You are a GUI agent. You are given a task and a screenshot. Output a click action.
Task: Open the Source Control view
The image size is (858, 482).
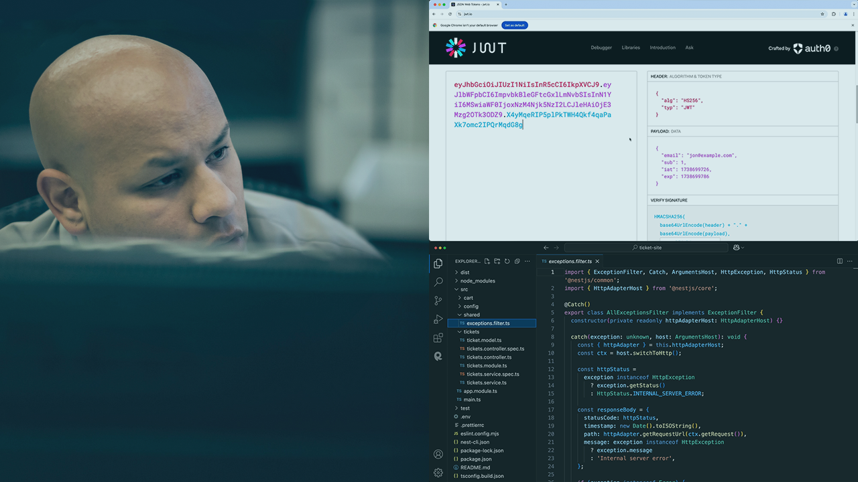tap(438, 301)
